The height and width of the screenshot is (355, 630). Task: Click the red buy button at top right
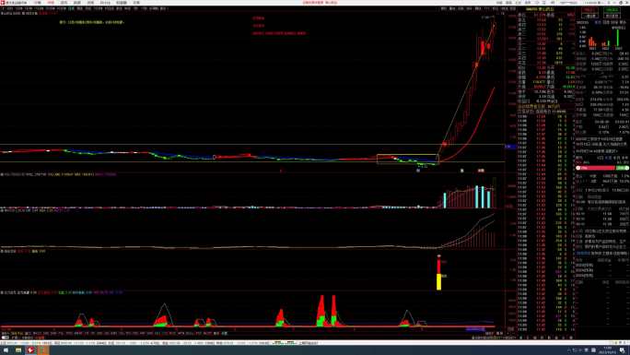[x=590, y=10]
